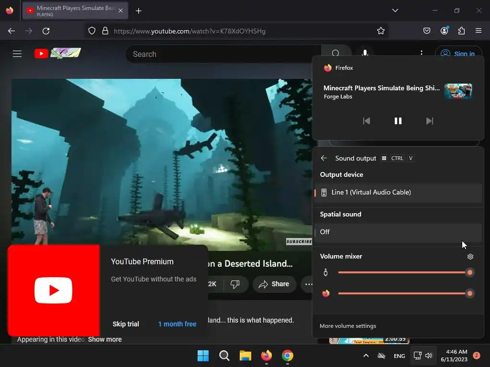Screen dimensions: 490x367
Task: Open the 4:46 AM clock calendar
Action: coord(454,356)
